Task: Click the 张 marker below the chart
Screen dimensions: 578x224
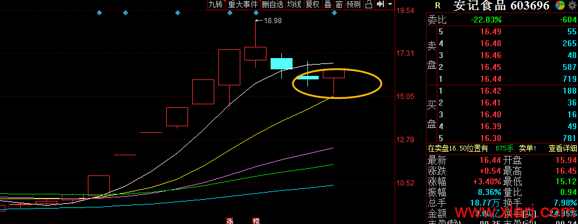Action: [x=230, y=220]
